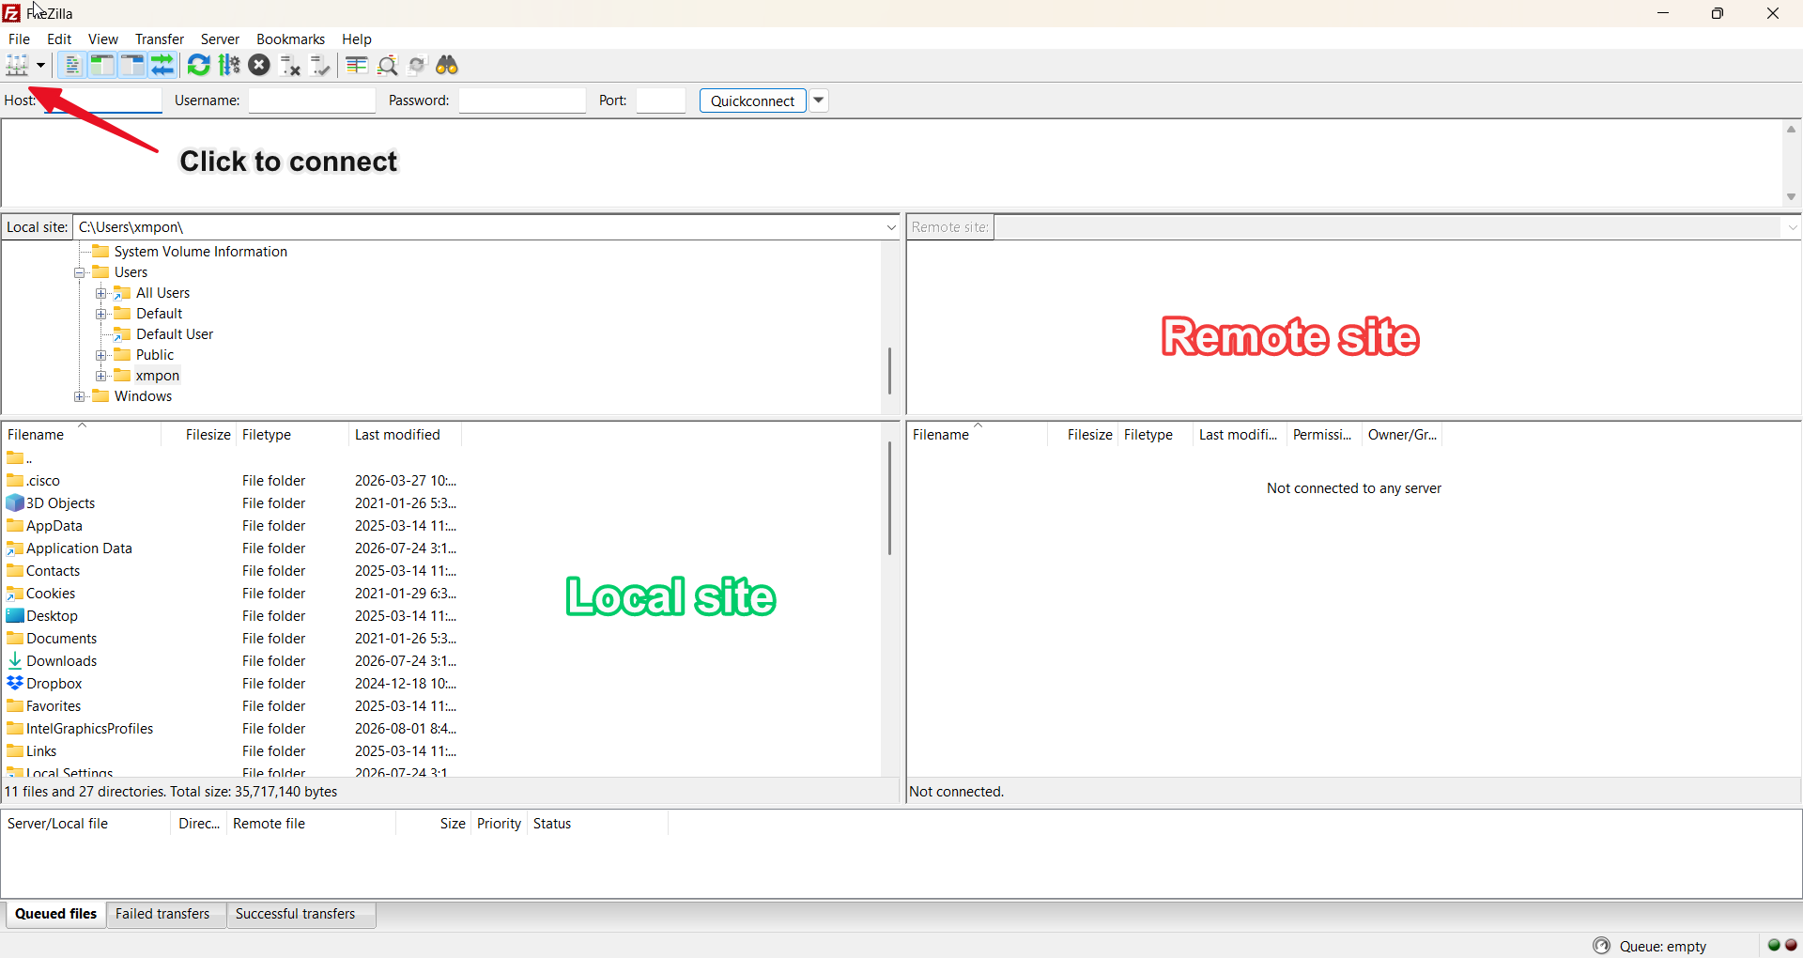
Task: Open the Edit menu
Action: 59,39
